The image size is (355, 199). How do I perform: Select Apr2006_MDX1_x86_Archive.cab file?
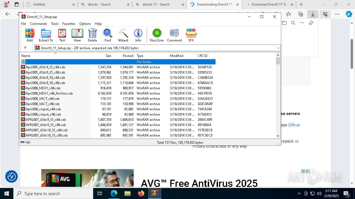118,93
